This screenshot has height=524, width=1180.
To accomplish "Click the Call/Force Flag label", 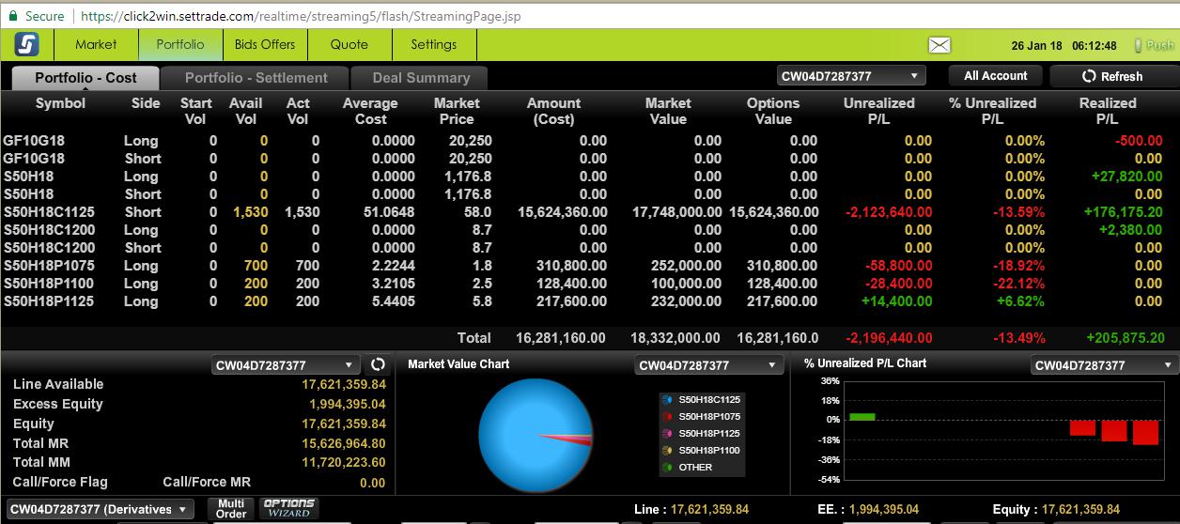I will [60, 482].
